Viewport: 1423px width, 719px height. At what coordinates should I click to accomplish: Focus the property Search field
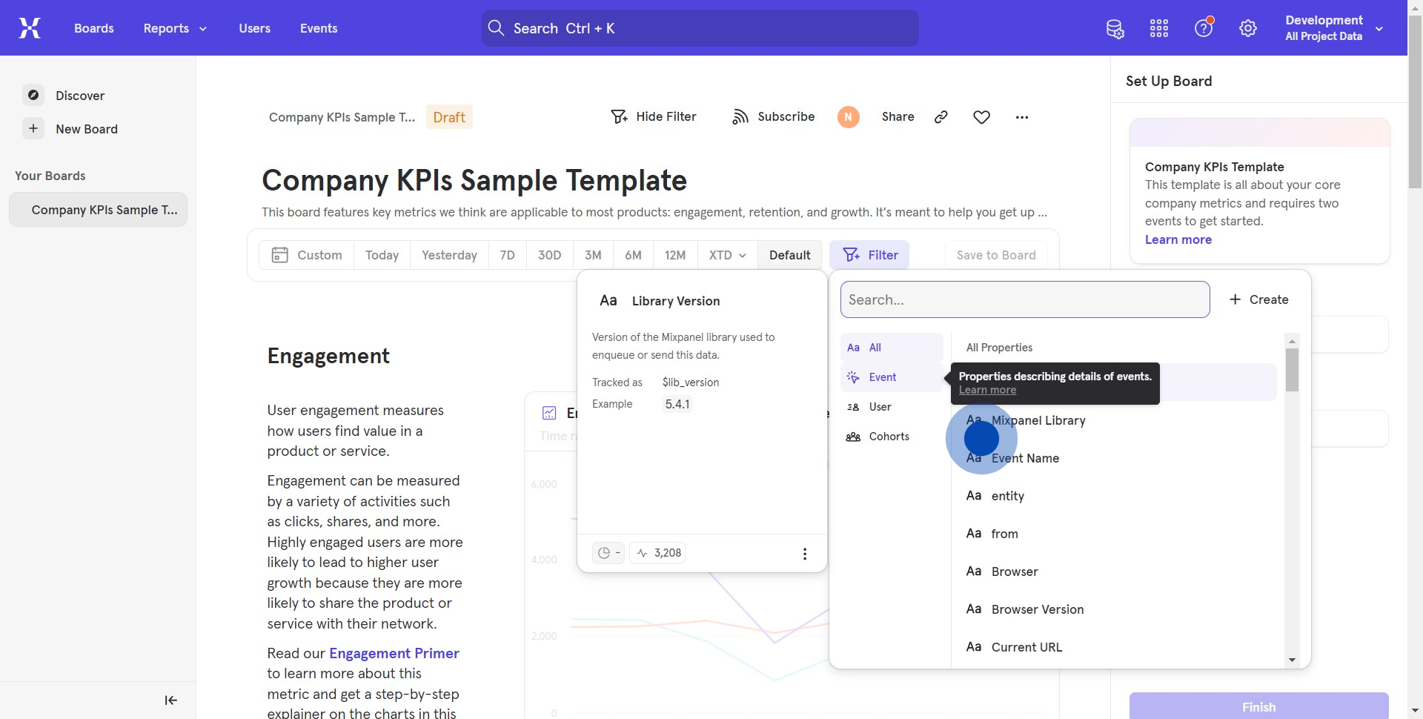click(1024, 299)
